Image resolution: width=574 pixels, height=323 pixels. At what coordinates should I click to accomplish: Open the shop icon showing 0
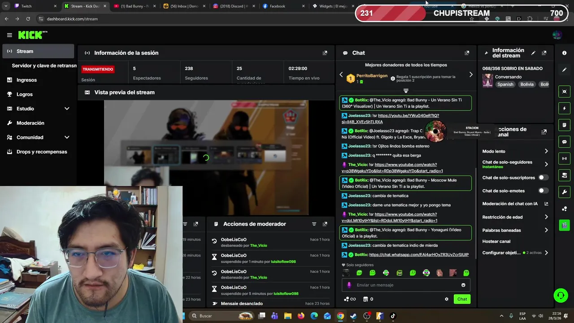pos(368,299)
